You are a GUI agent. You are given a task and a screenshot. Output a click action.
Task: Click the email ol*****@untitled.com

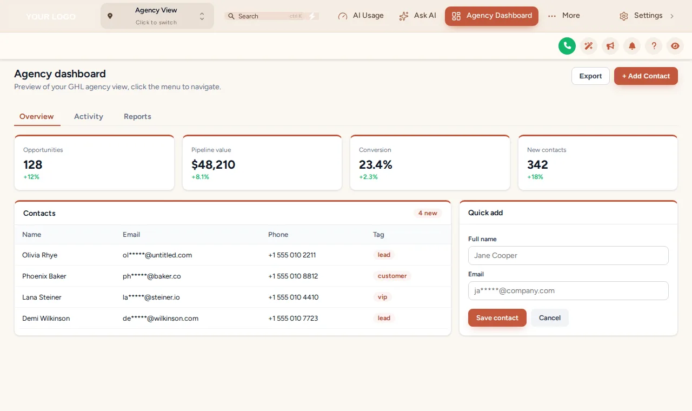(x=157, y=255)
